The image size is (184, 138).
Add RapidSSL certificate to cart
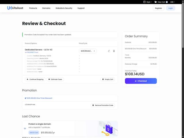tap(34, 133)
